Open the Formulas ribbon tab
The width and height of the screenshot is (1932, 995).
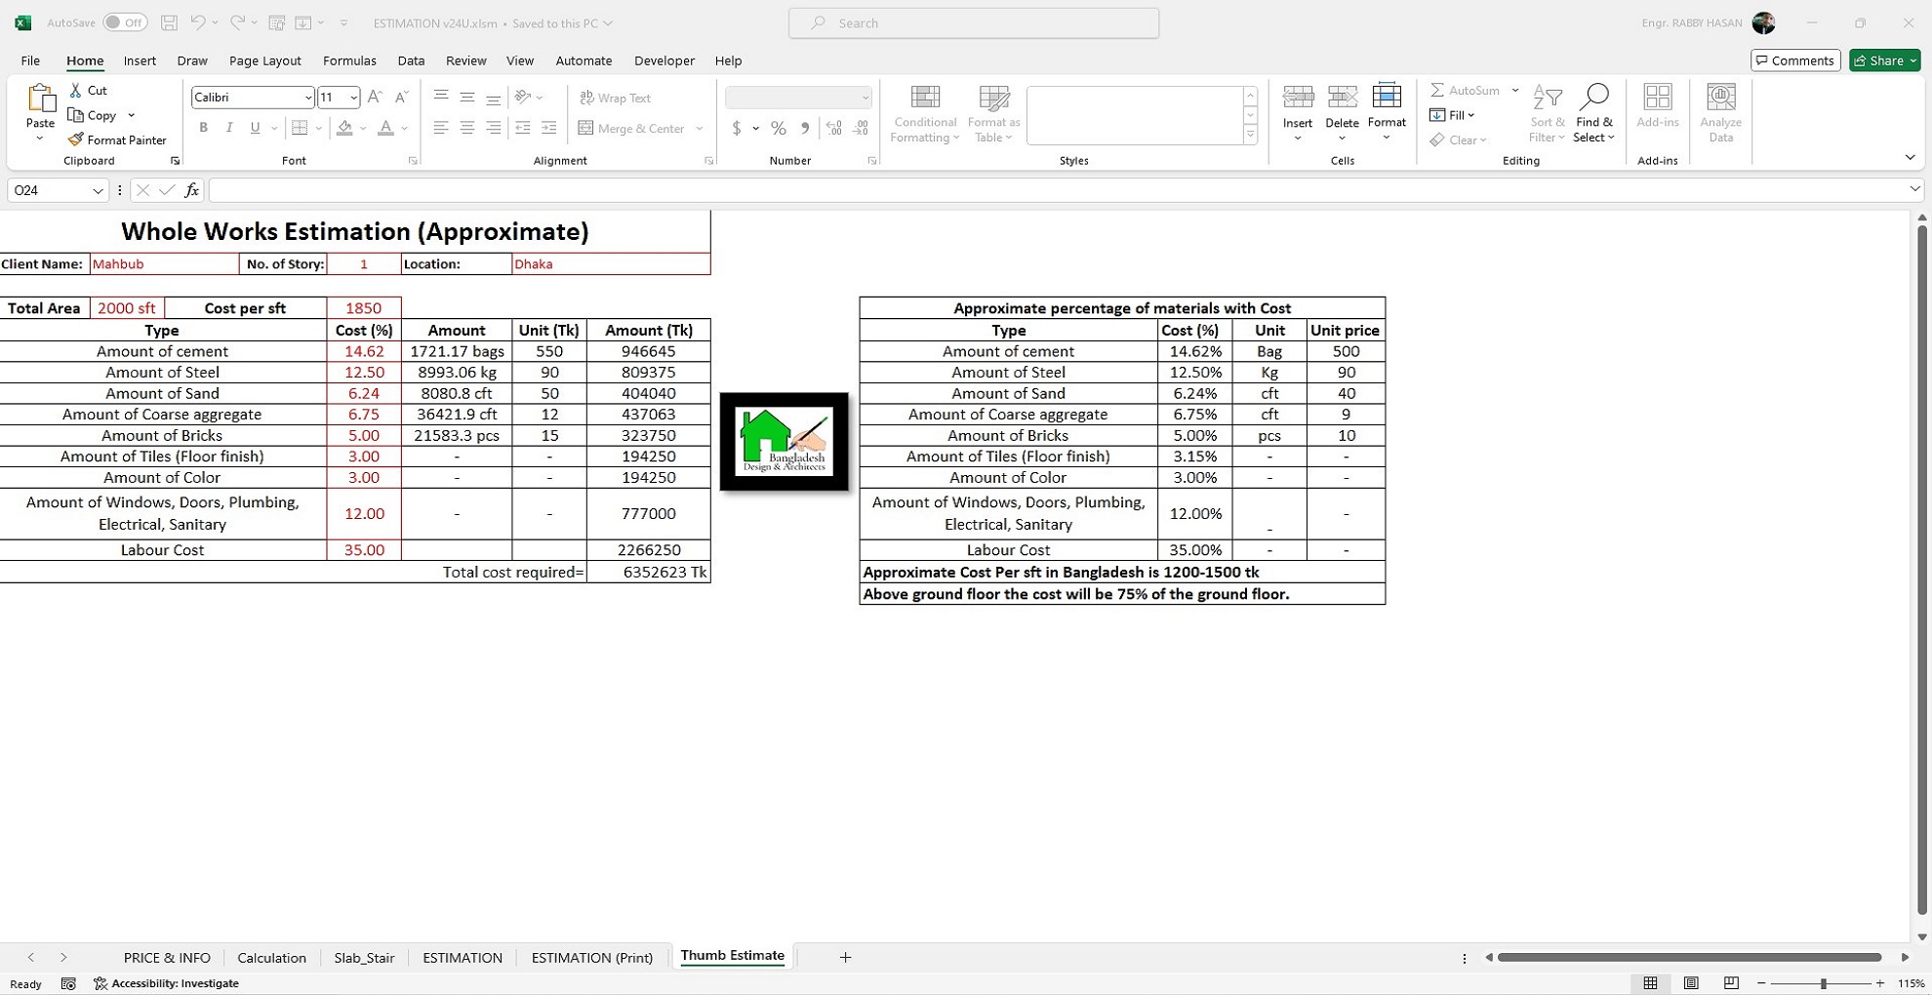click(x=349, y=60)
